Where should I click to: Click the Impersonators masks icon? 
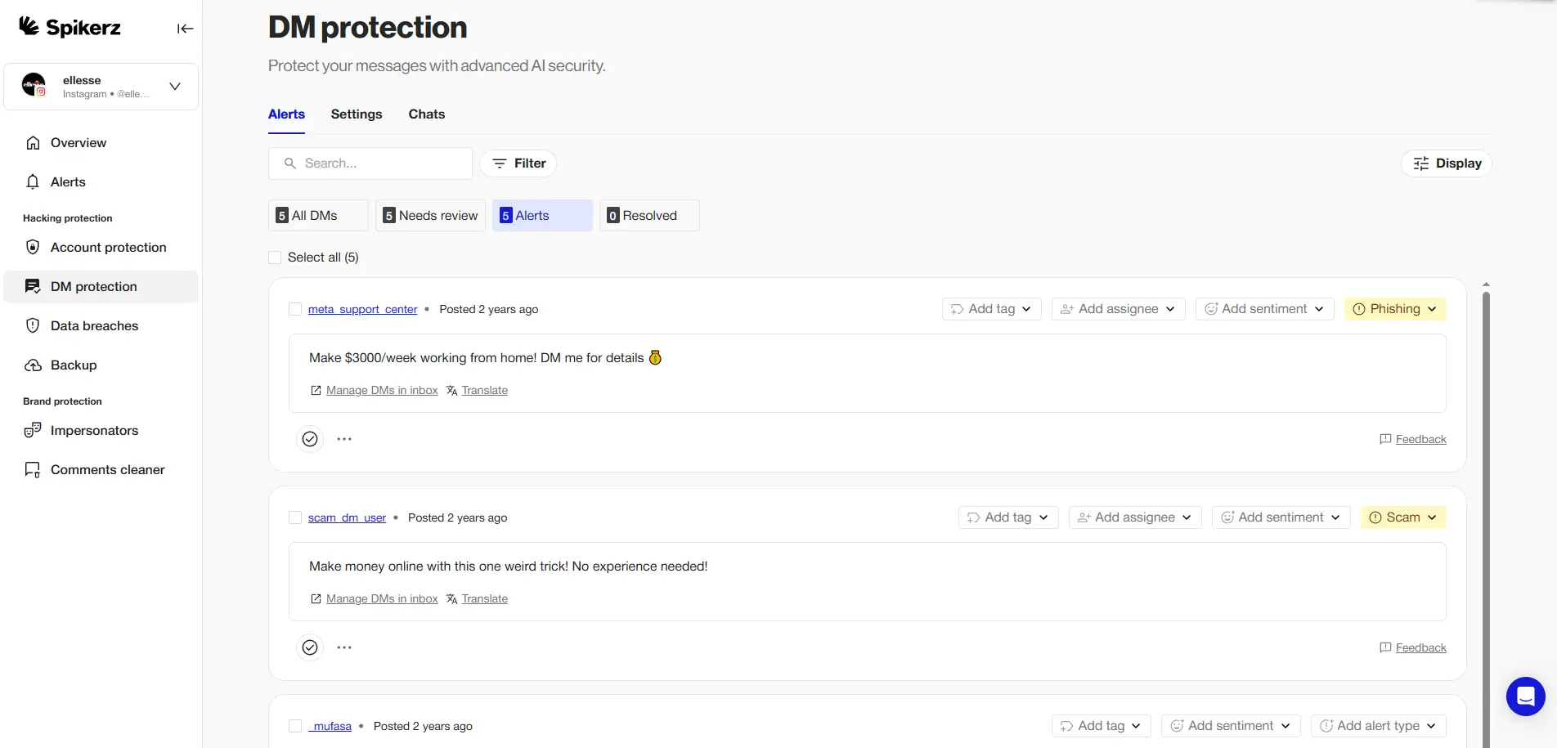33,431
